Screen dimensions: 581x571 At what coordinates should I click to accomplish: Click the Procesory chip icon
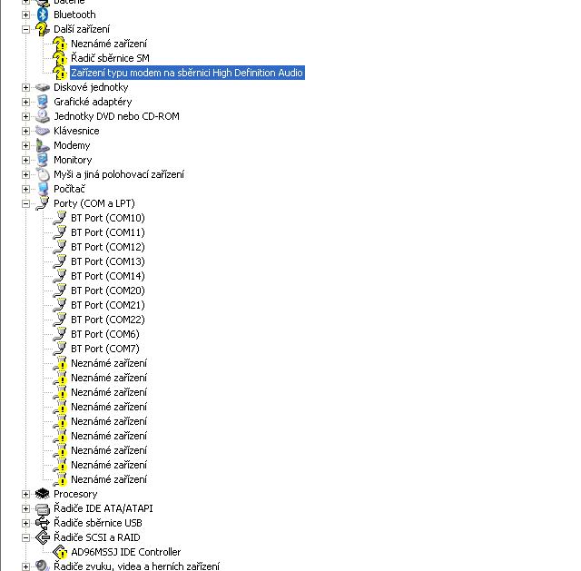click(x=42, y=494)
